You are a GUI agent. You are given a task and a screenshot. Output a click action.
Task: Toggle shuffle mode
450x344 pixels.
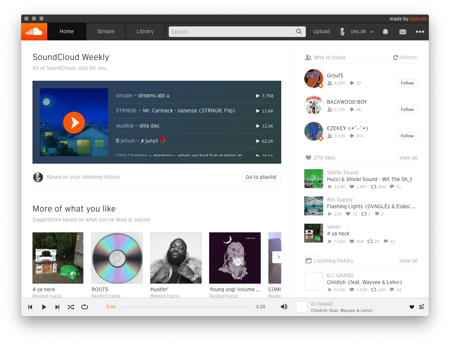tap(71, 307)
